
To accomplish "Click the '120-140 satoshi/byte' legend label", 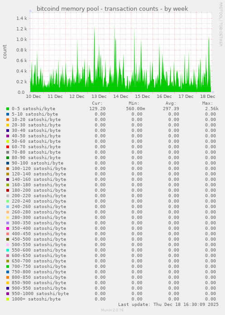I will click(39, 174).
